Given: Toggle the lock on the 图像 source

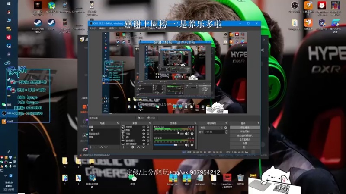Looking at the screenshot, I should click(x=148, y=131).
